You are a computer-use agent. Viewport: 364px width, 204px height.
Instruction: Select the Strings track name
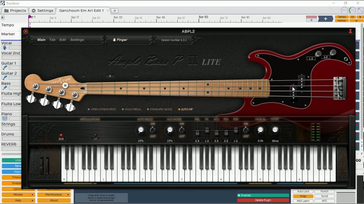coord(8,124)
